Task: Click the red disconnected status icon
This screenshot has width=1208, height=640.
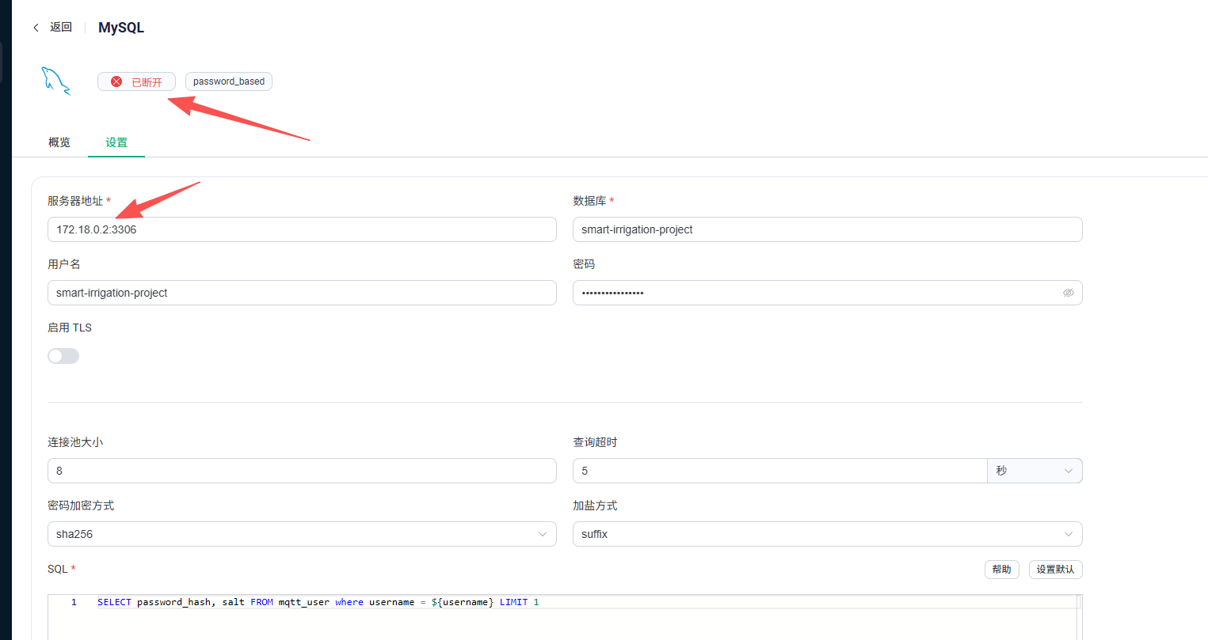Action: coord(116,81)
